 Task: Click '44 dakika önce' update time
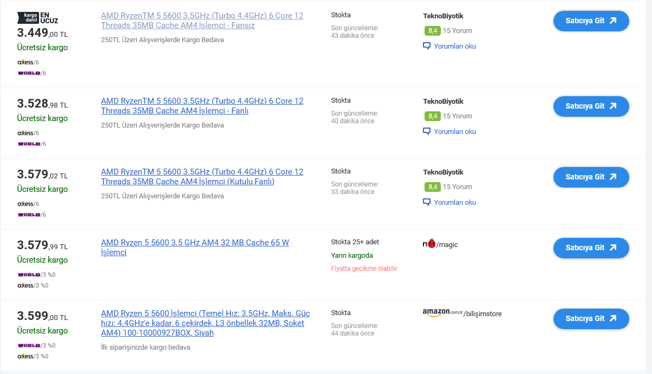[353, 333]
